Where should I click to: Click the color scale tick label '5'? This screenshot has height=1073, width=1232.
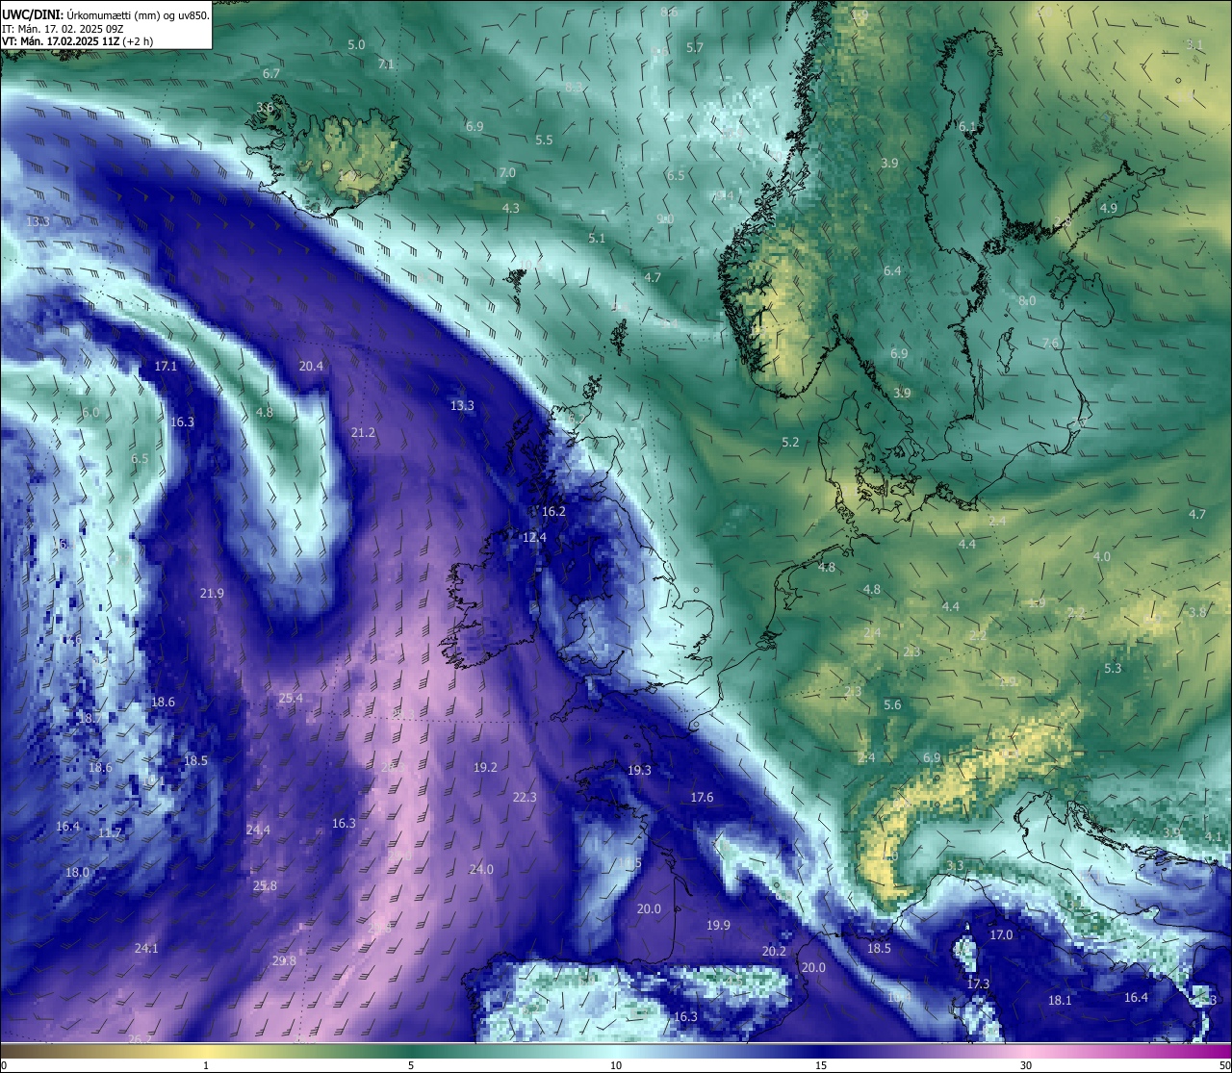pyautogui.click(x=411, y=1065)
